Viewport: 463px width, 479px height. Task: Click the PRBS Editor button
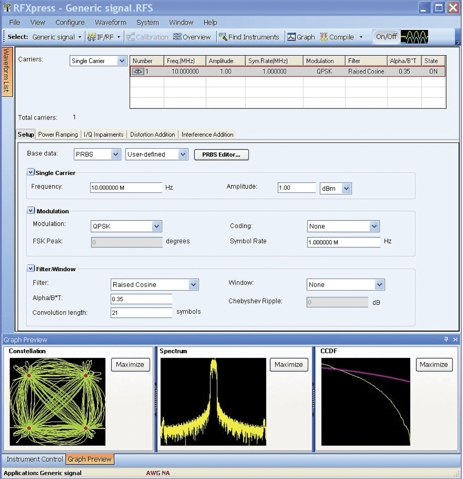pos(221,155)
